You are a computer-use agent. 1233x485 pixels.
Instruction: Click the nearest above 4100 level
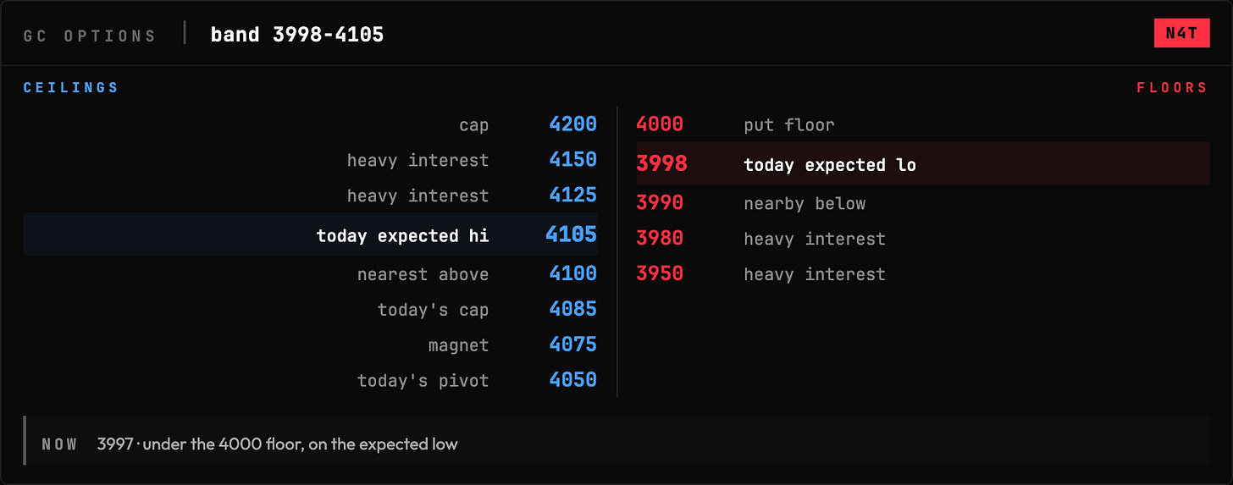pos(311,274)
